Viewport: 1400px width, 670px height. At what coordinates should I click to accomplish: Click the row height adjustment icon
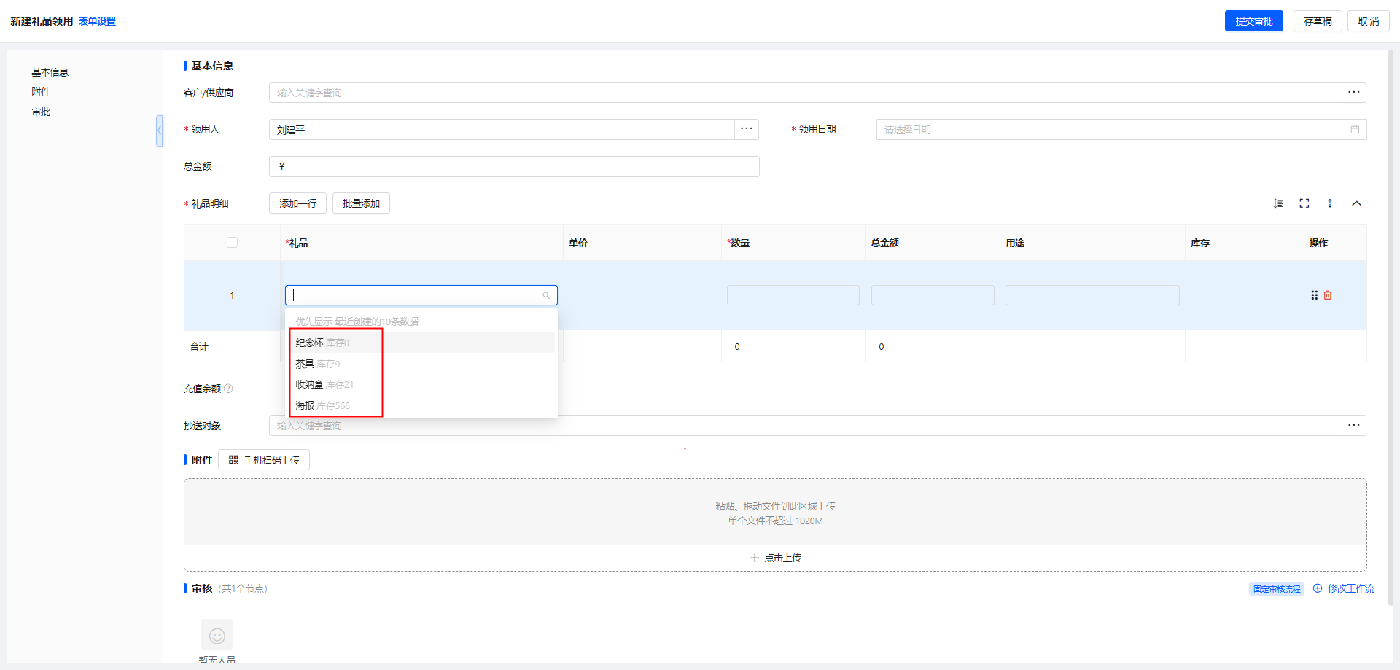(x=1278, y=203)
